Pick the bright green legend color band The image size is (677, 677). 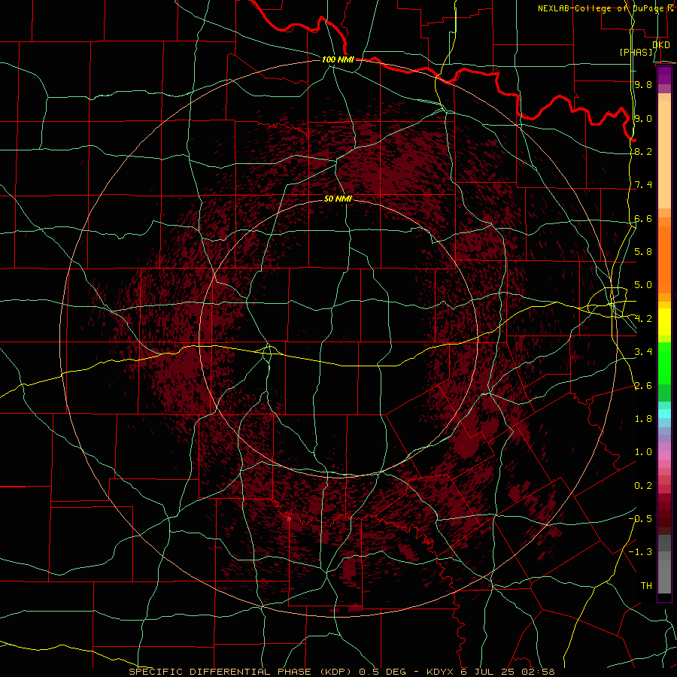[664, 363]
